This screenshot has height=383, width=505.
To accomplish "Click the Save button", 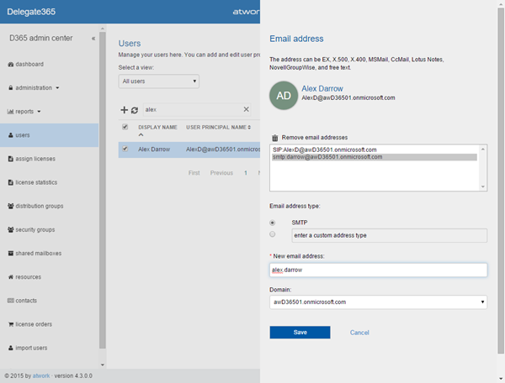I will click(x=300, y=333).
